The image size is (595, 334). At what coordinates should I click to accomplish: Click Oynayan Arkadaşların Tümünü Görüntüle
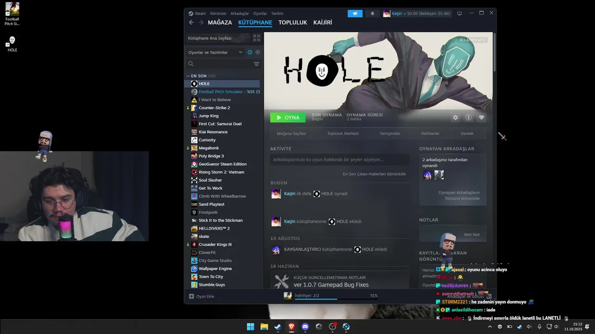coord(459,195)
